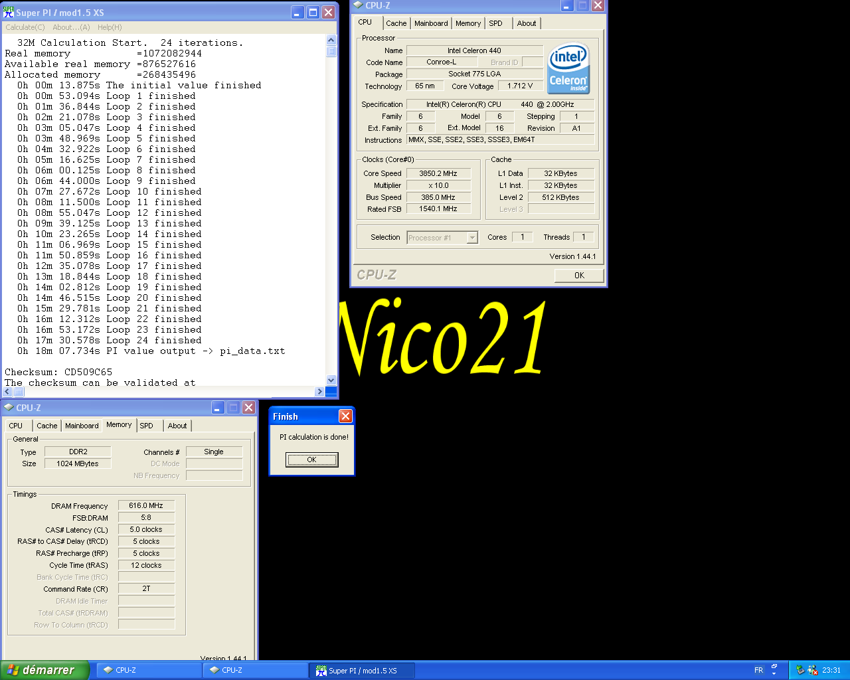Screen dimensions: 850x680
Task: Click Super PI vertical scrollbar down arrow
Action: [x=331, y=381]
